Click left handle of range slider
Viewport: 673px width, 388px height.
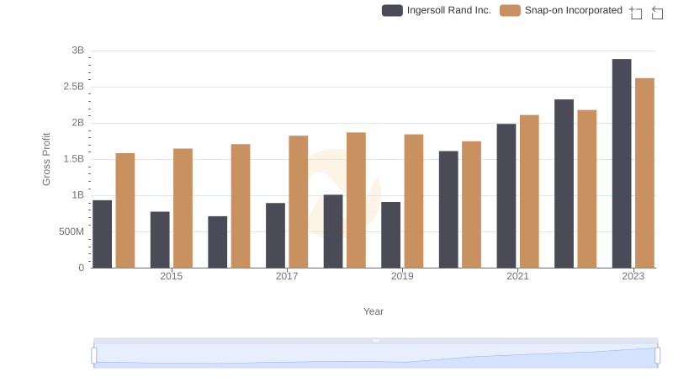point(94,355)
